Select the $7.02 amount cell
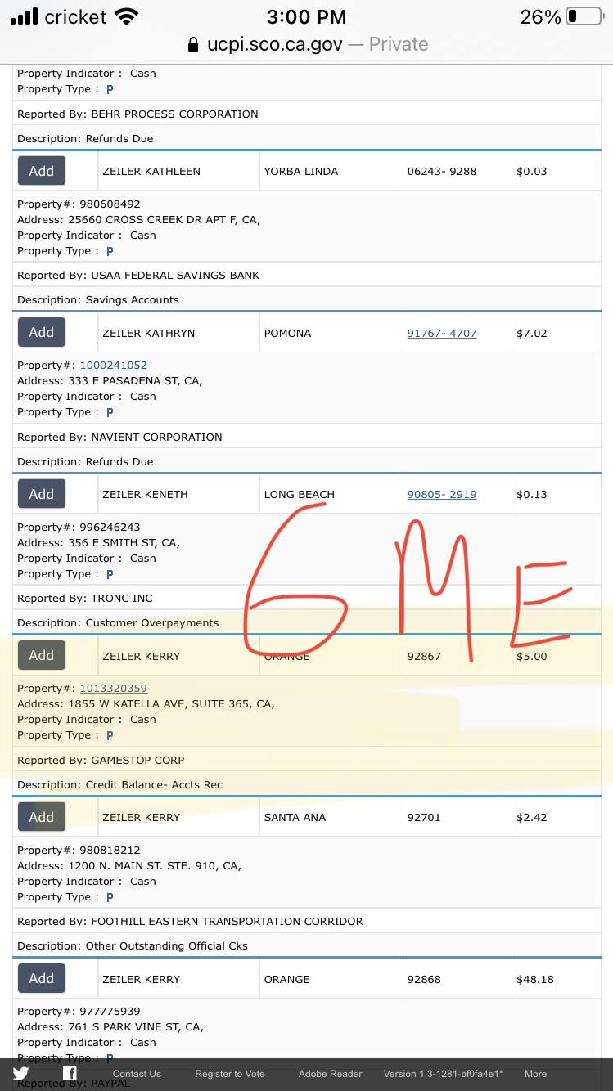 (557, 333)
